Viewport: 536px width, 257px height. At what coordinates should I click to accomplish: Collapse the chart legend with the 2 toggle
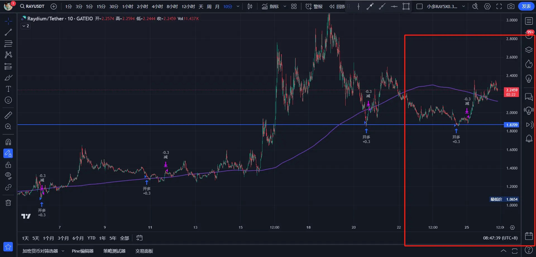[26, 26]
